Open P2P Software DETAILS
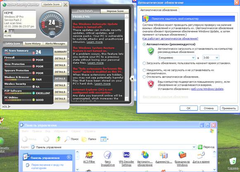 click(60, 92)
